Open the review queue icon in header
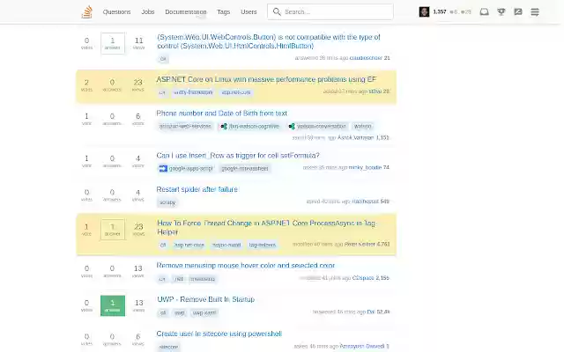This screenshot has height=352, width=564. pyautogui.click(x=518, y=11)
